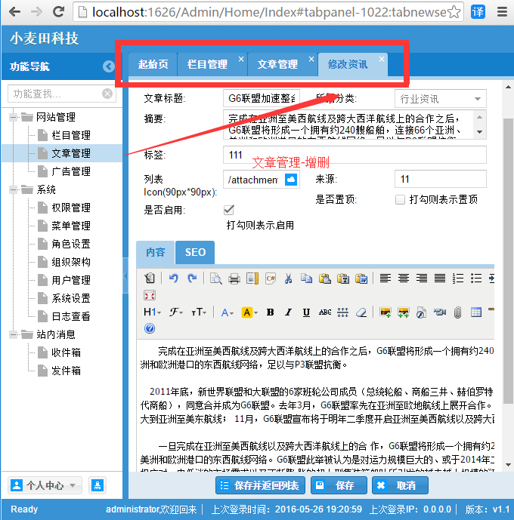Insert video media icon
The height and width of the screenshot is (520, 514).
440,312
